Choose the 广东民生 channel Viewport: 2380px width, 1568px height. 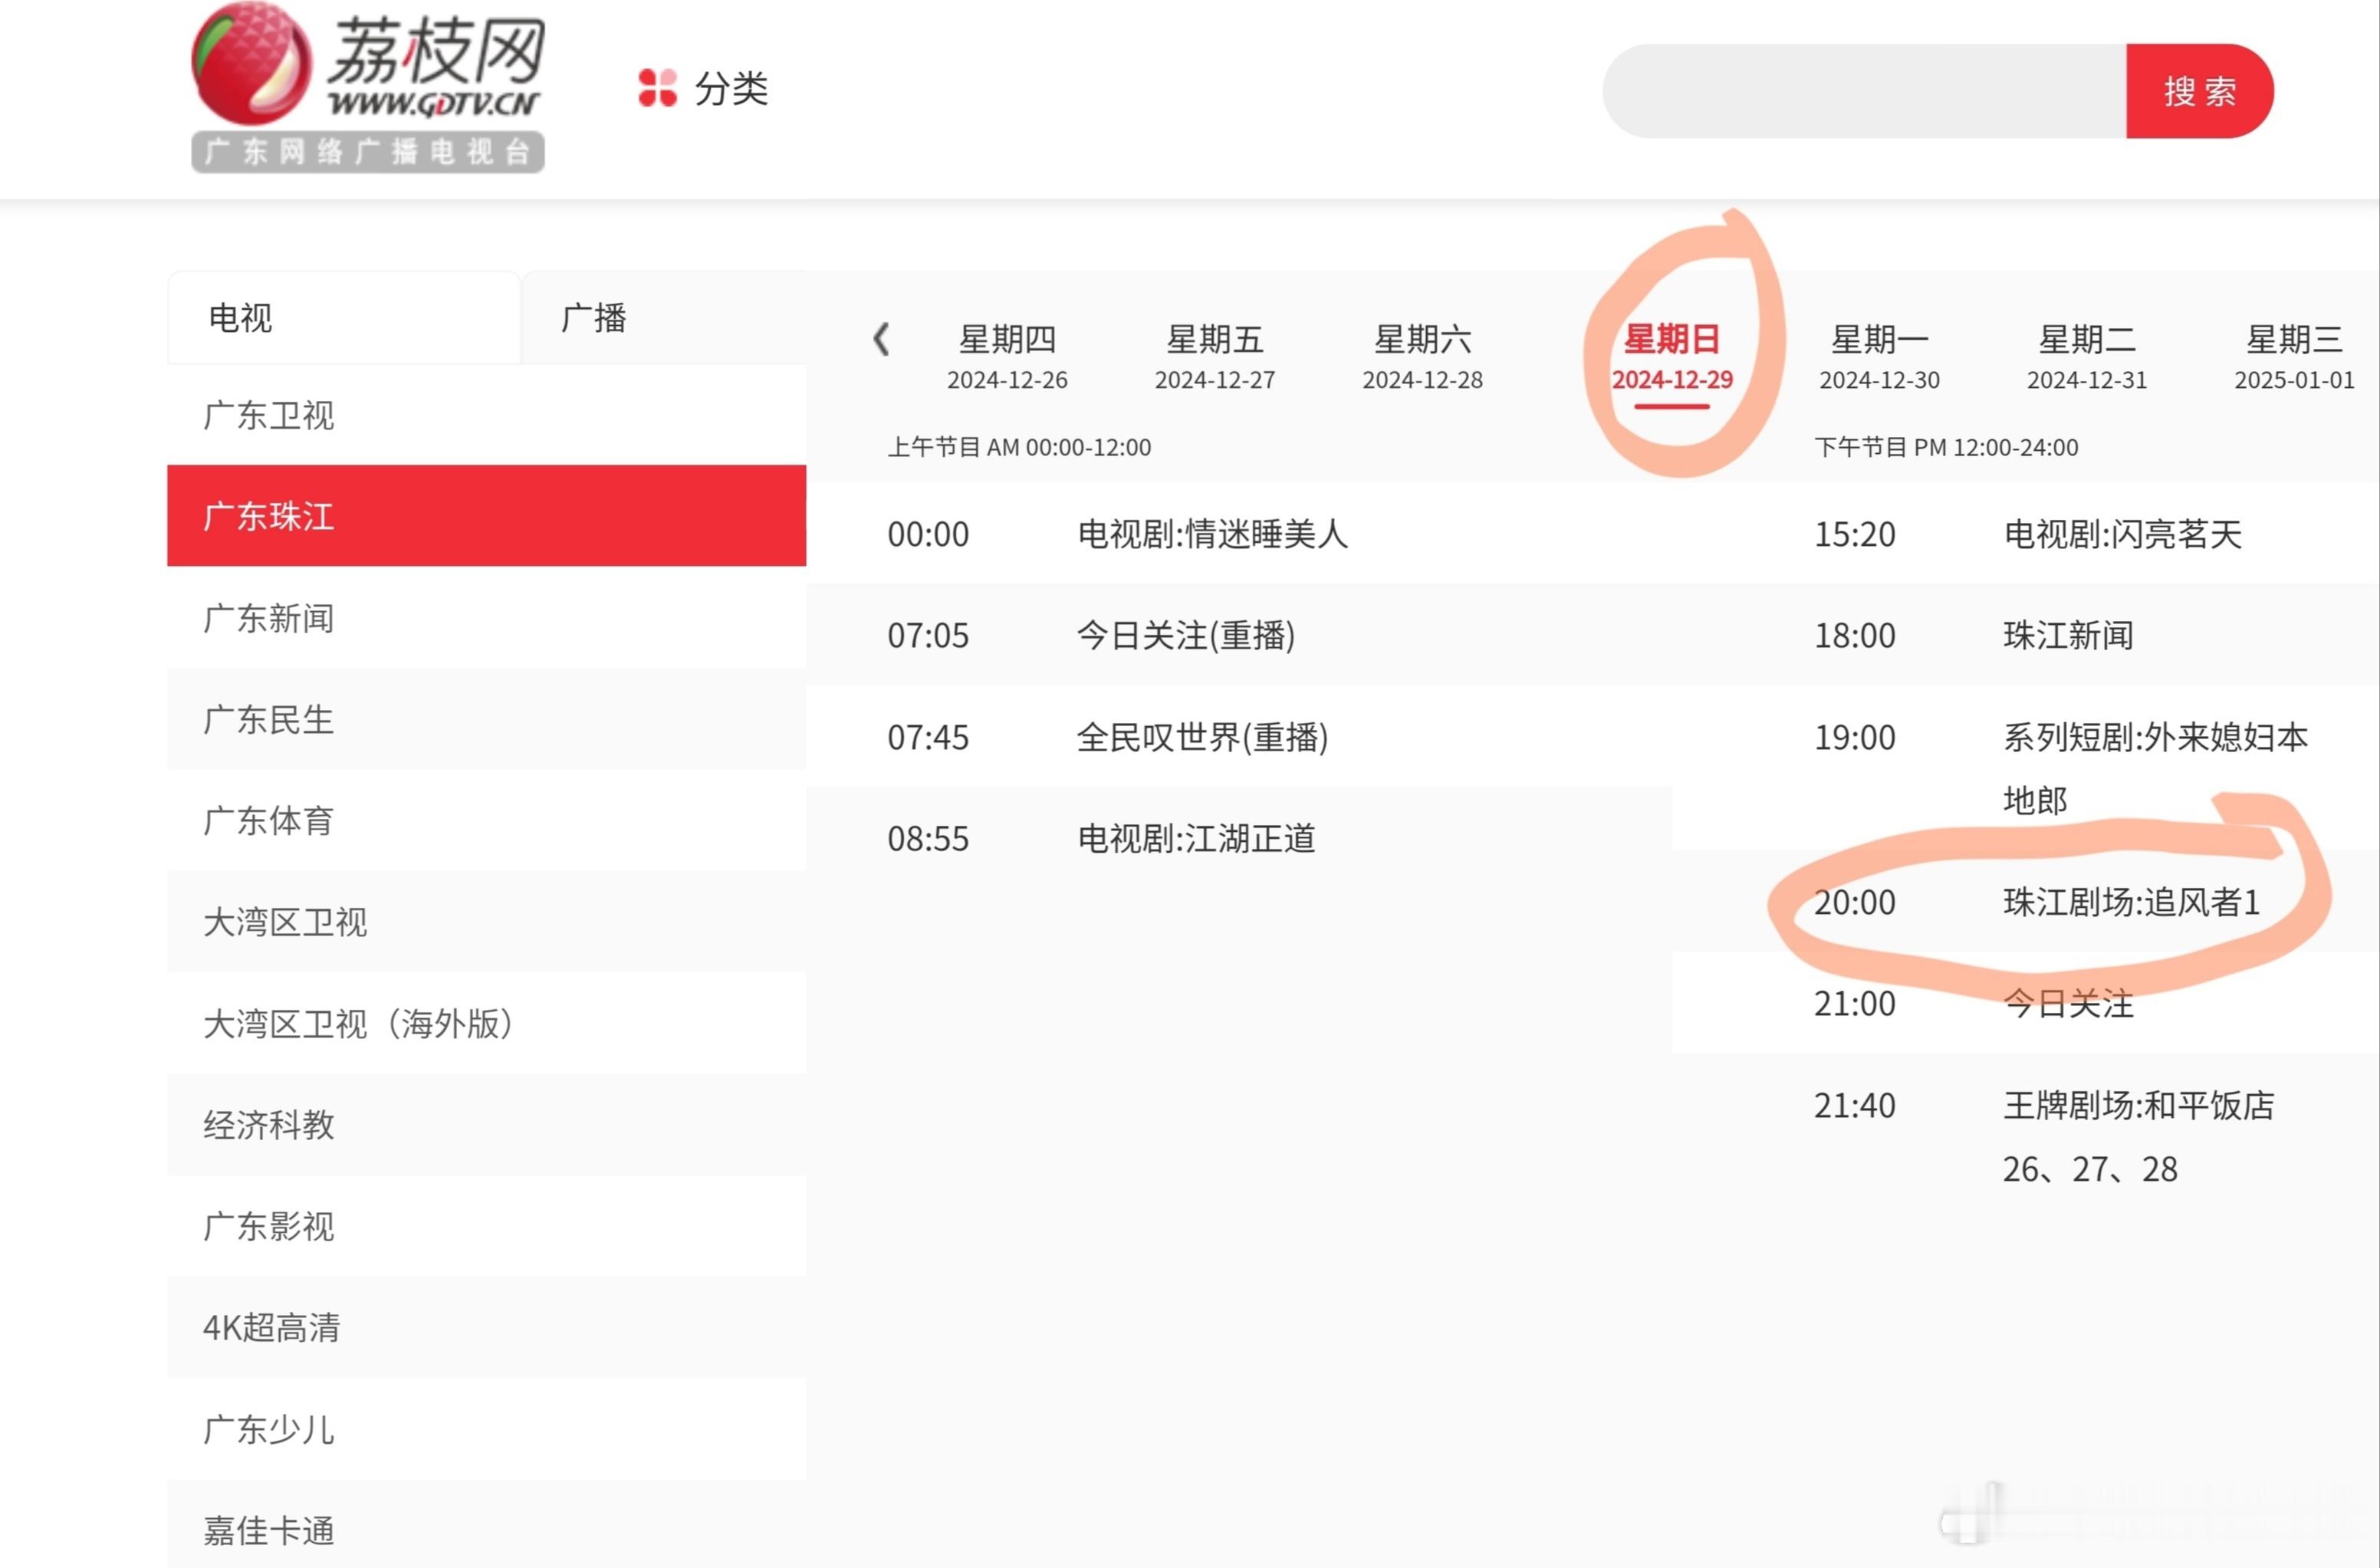(x=487, y=719)
